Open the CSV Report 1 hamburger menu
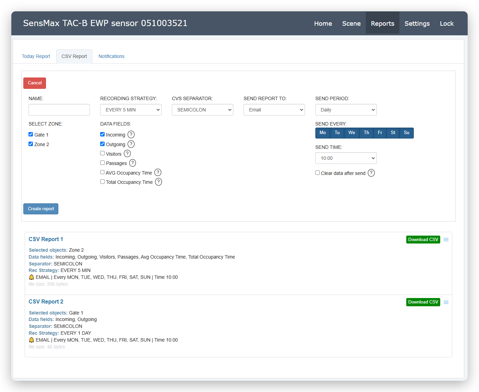This screenshot has height=392, width=479. 446,239
